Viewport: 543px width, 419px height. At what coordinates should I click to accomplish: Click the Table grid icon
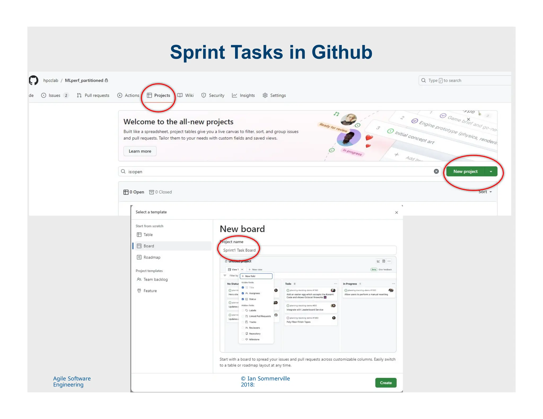pos(139,235)
